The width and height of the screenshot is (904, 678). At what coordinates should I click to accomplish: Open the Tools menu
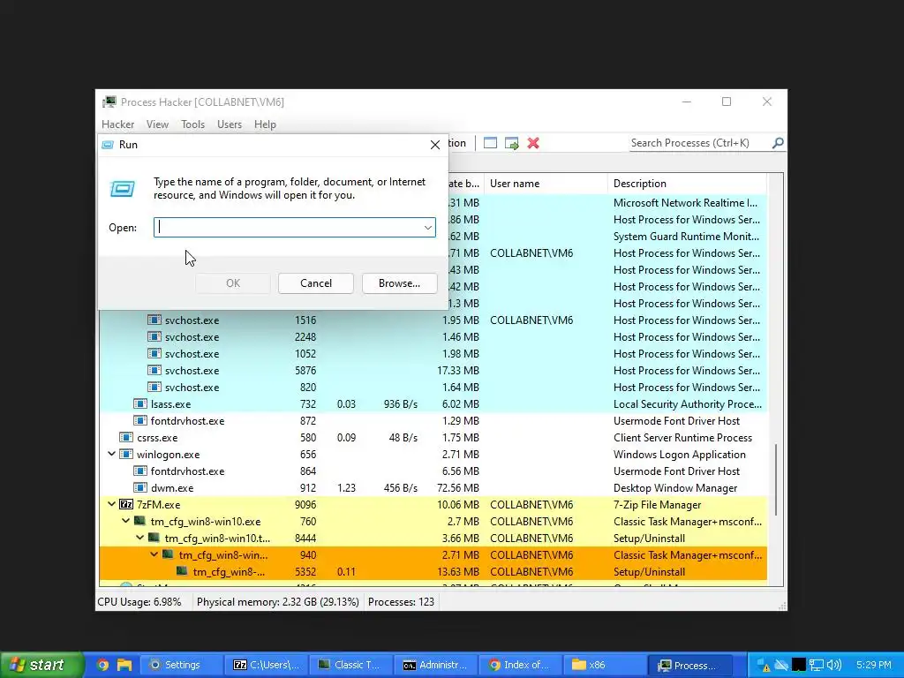tap(192, 124)
